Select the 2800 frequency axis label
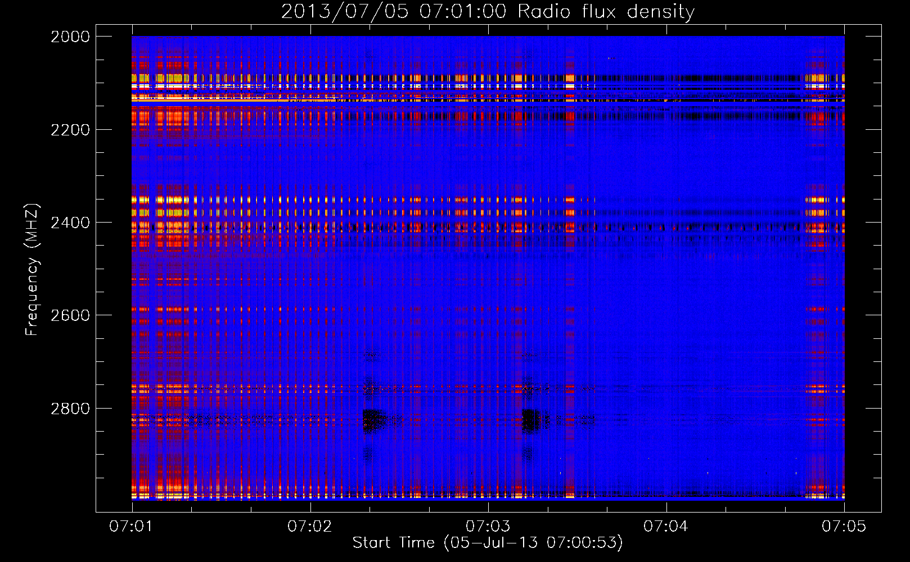Image resolution: width=910 pixels, height=562 pixels. (70, 409)
